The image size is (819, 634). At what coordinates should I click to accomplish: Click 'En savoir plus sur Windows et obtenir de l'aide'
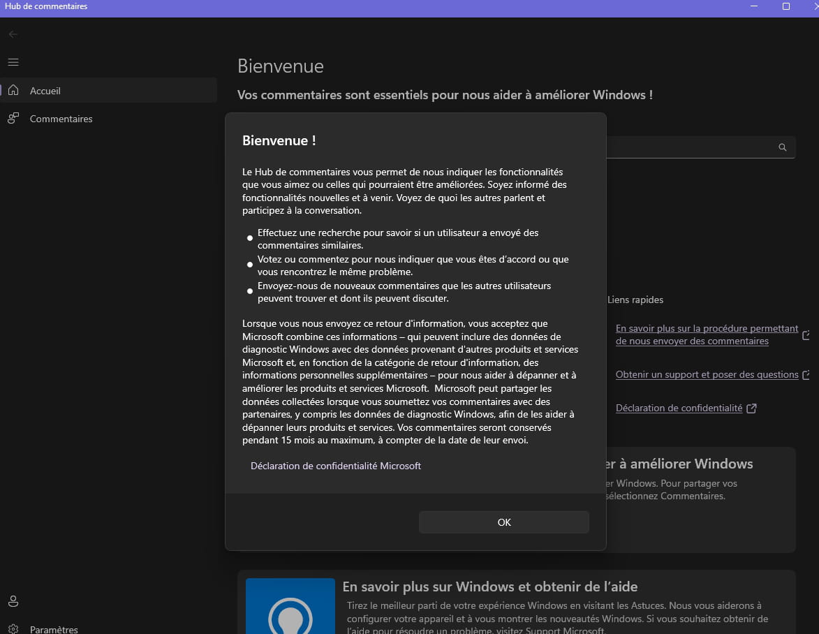[x=490, y=587]
